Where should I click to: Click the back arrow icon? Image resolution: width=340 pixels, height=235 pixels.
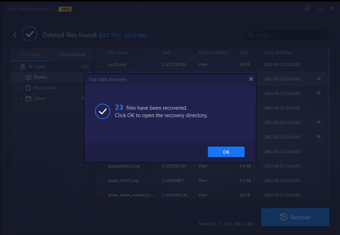click(x=15, y=35)
